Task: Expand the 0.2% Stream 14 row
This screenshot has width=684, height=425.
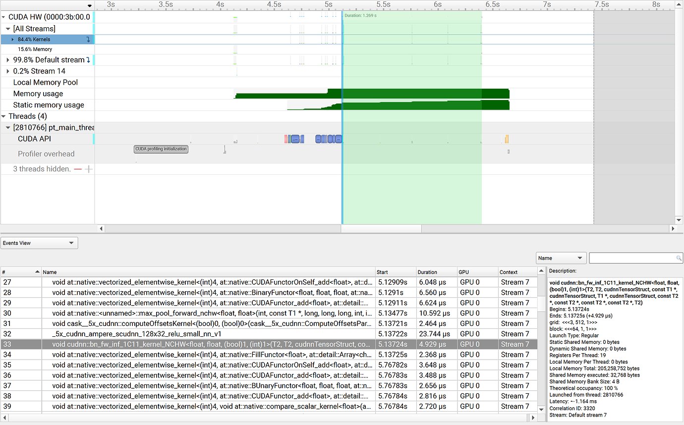Action: [x=8, y=71]
